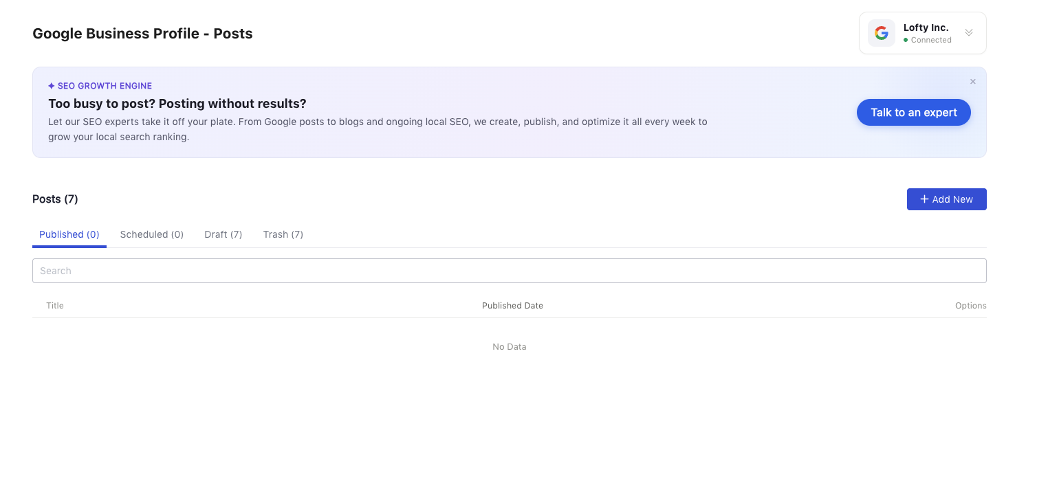This screenshot has width=1037, height=481.
Task: Click the Too busy to post banner headline
Action: point(177,104)
